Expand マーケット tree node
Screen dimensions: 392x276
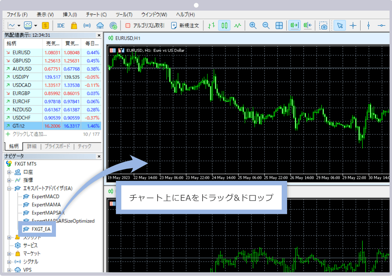9,254
